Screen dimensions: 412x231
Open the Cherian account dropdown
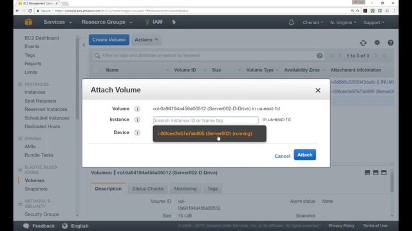313,22
